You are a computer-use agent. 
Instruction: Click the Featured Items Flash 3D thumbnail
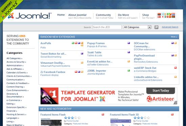tap(120, 122)
